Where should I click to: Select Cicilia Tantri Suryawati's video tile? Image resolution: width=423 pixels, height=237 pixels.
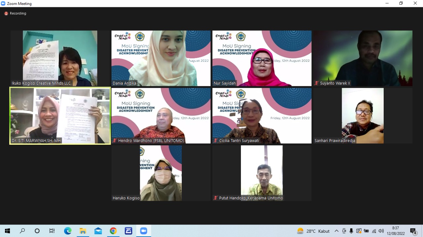pyautogui.click(x=262, y=116)
